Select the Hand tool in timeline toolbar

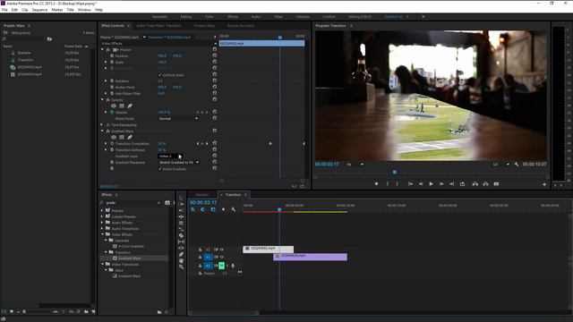click(181, 260)
